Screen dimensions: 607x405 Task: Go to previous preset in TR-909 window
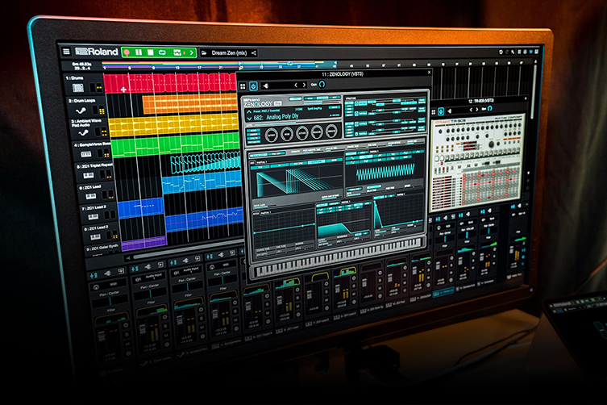click(x=471, y=110)
